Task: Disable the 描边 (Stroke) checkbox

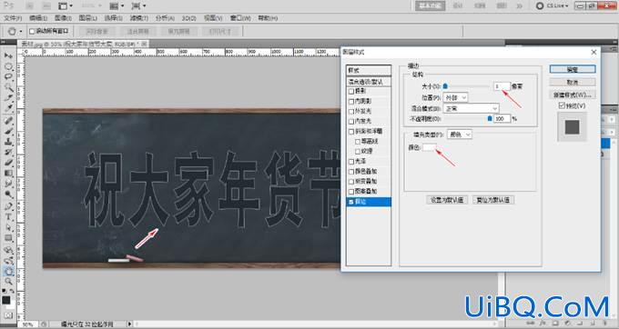Action: [x=351, y=202]
